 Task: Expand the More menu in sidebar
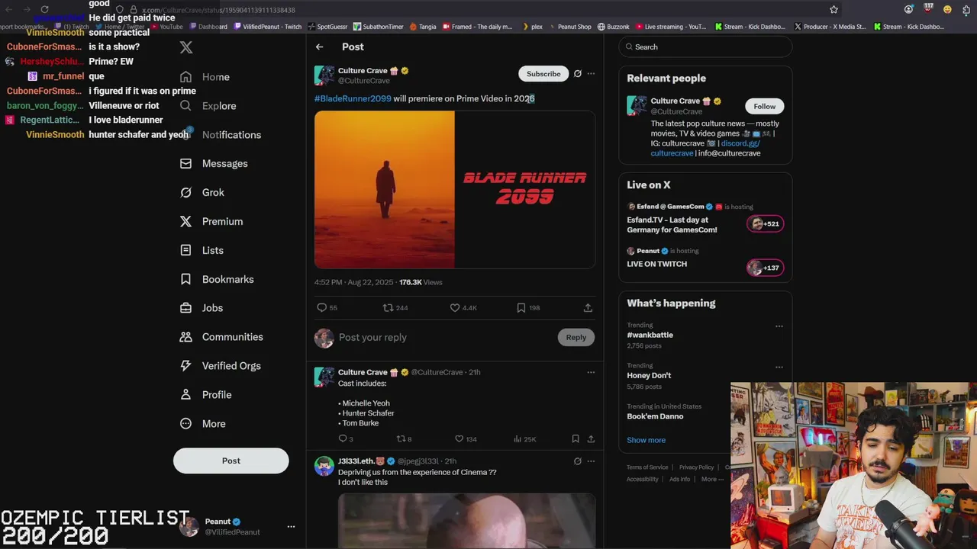[202, 424]
